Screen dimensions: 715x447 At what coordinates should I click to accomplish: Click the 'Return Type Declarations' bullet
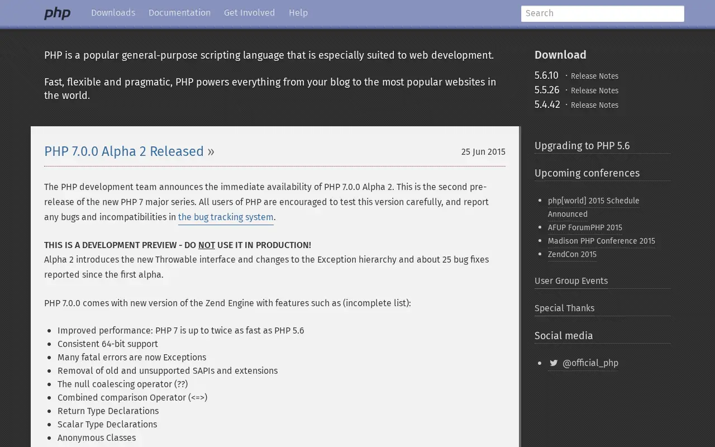tap(108, 411)
